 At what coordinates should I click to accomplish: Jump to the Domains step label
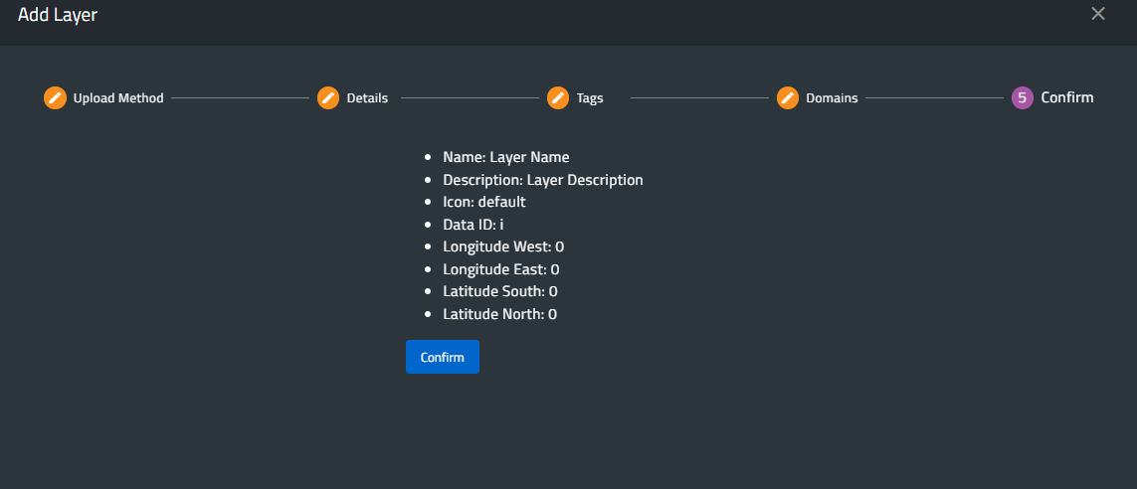pyautogui.click(x=832, y=98)
